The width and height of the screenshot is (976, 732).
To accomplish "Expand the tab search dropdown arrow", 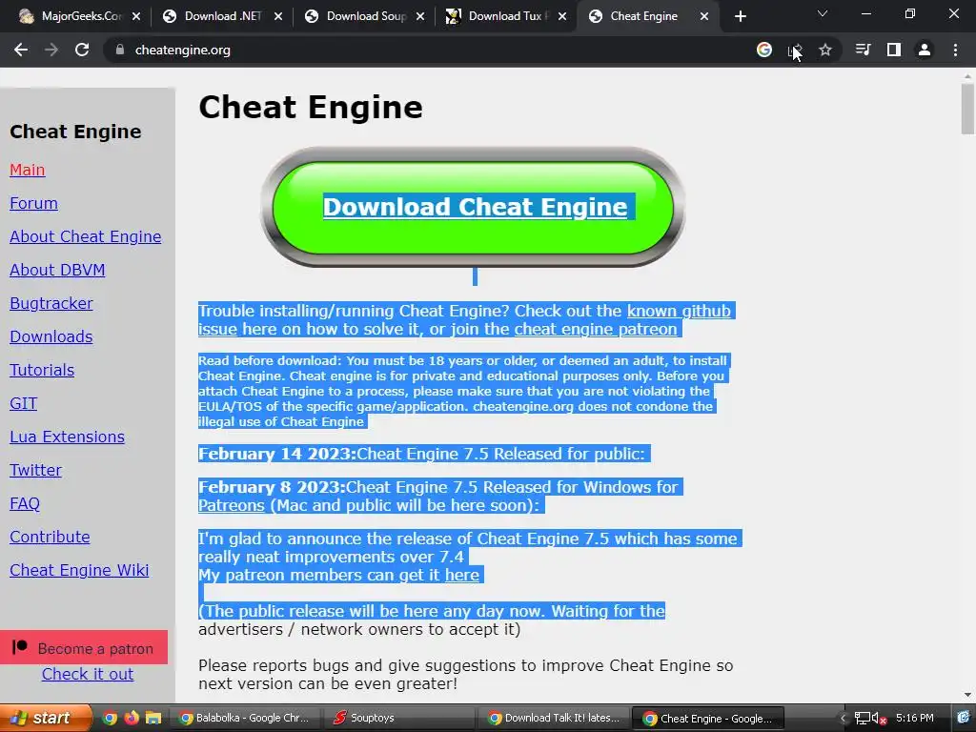I will tap(823, 13).
